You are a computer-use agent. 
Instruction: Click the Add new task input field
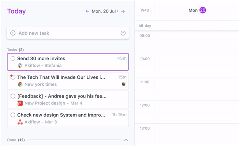click(x=65, y=33)
